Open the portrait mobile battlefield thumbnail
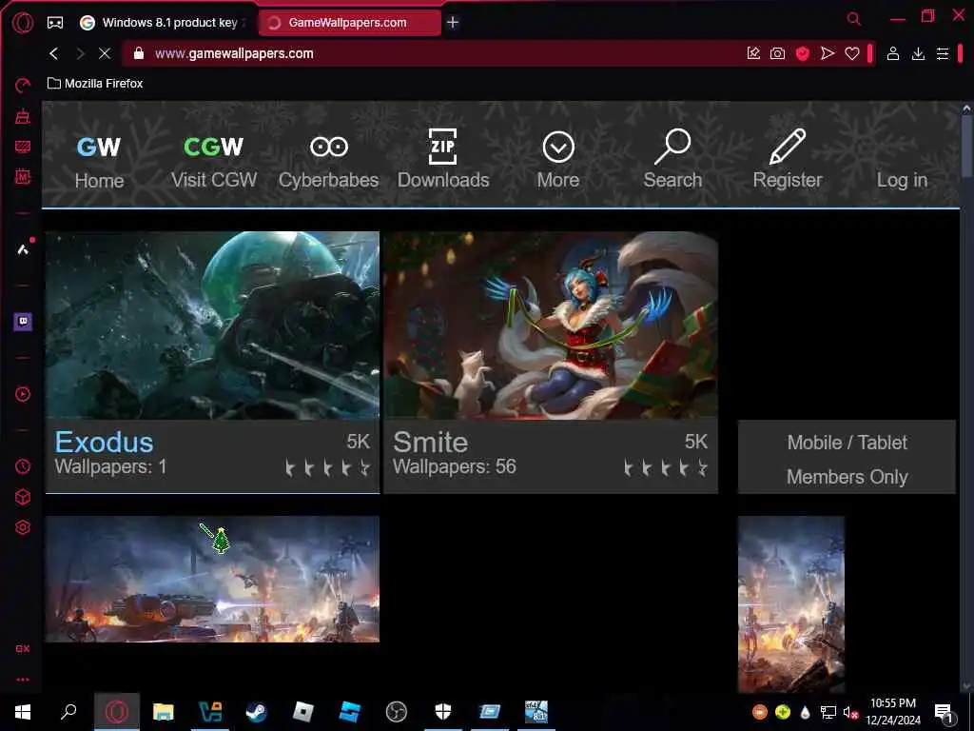This screenshot has width=974, height=731. pyautogui.click(x=791, y=603)
